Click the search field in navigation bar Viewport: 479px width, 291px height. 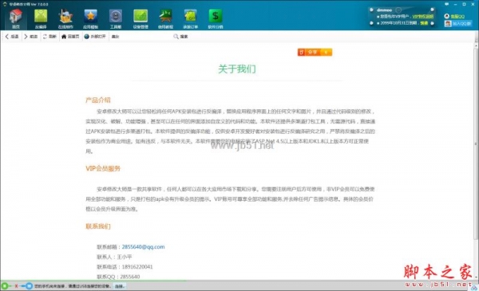pos(141,37)
